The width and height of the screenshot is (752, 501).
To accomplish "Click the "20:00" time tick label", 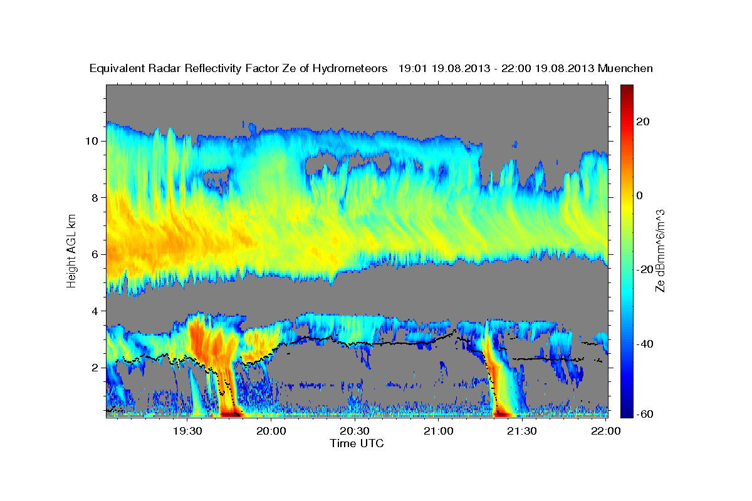I will [x=271, y=431].
